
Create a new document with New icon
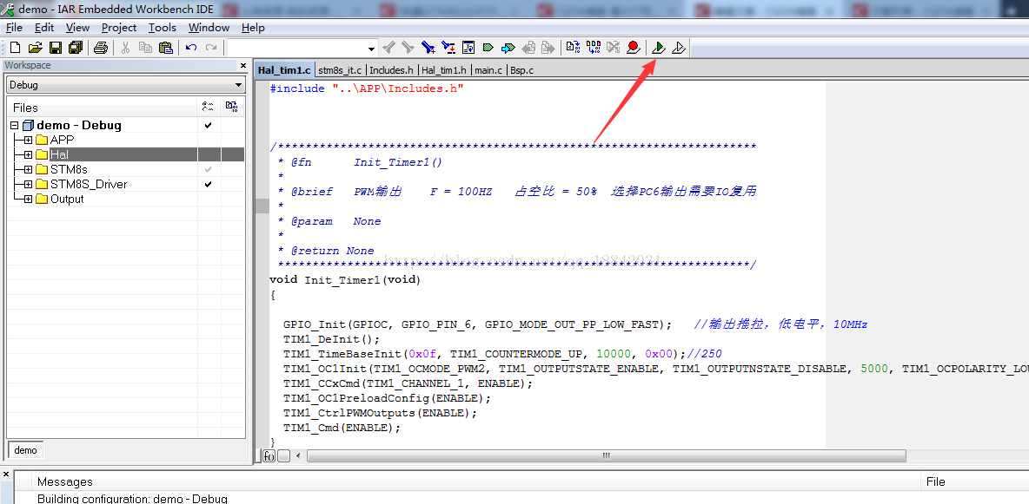click(x=15, y=47)
